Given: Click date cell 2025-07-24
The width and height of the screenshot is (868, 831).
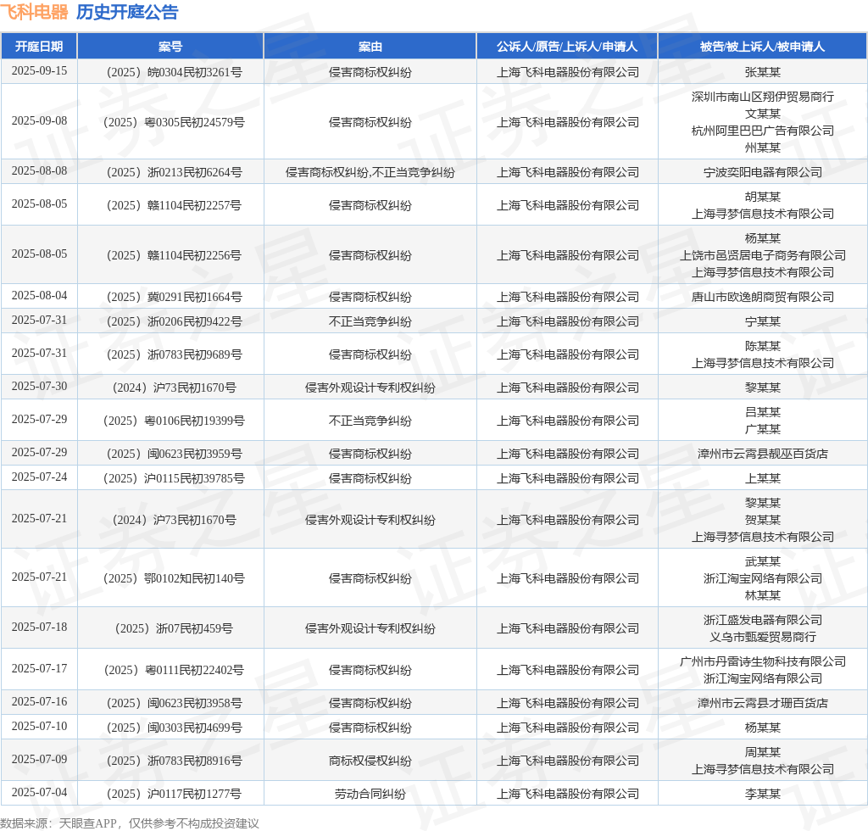Looking at the screenshot, I should coord(39,477).
